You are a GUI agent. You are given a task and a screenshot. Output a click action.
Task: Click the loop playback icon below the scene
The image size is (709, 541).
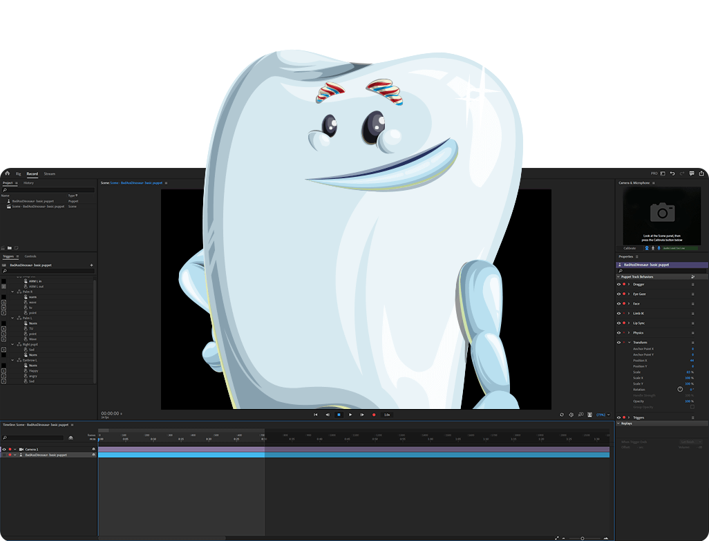tap(562, 415)
